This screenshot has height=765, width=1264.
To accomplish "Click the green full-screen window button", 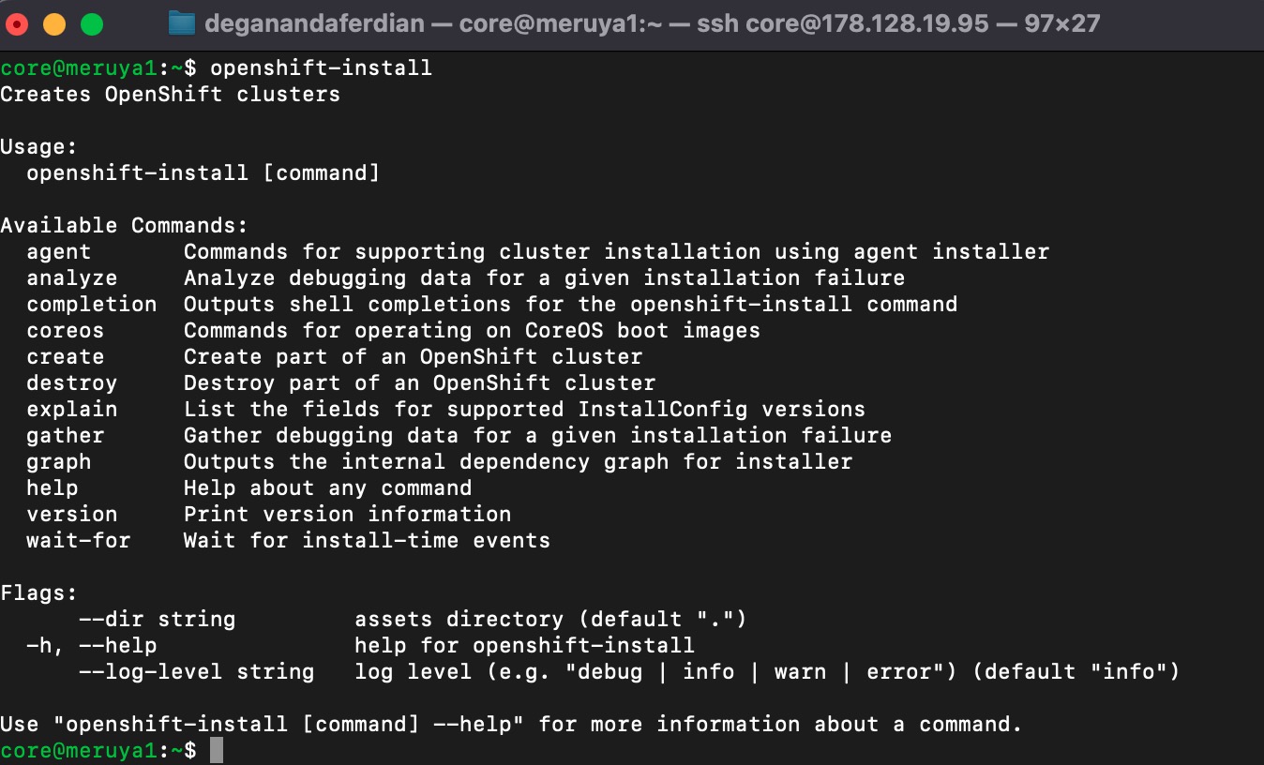I will pyautogui.click(x=92, y=24).
